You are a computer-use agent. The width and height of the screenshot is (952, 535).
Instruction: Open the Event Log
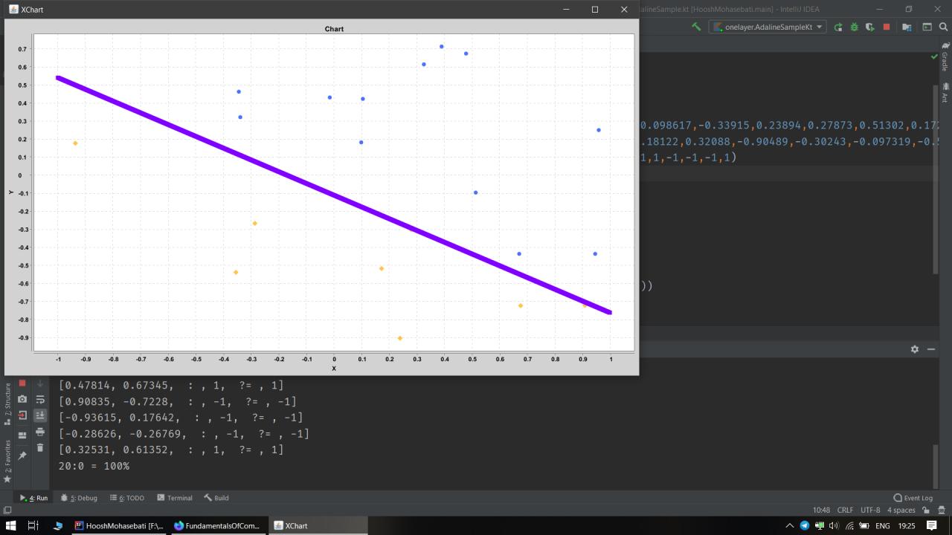click(913, 498)
